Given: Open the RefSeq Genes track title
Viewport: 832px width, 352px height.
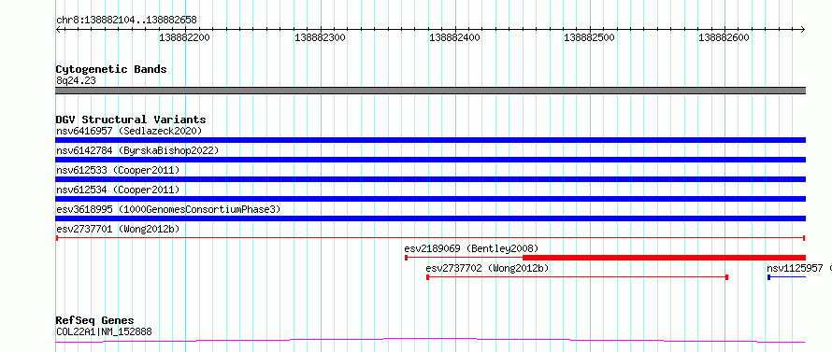Looking at the screenshot, I should tap(94, 320).
